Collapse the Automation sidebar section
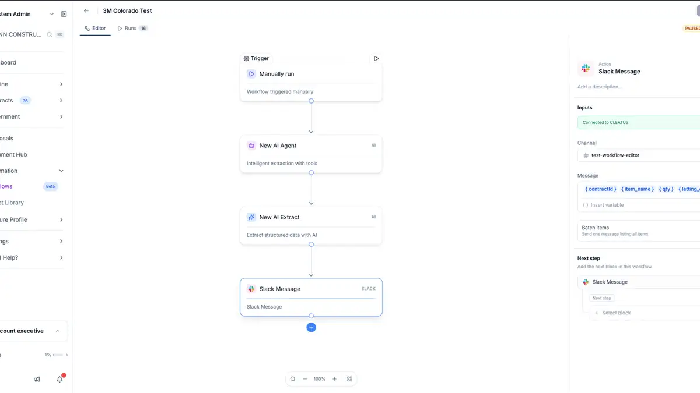Image resolution: width=700 pixels, height=393 pixels. click(61, 171)
